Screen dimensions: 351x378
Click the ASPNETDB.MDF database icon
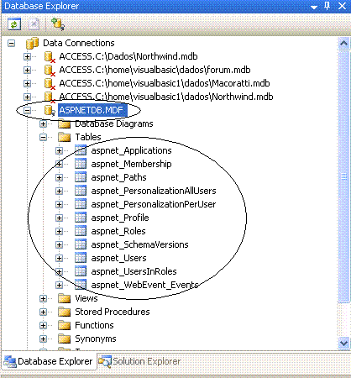50,111
